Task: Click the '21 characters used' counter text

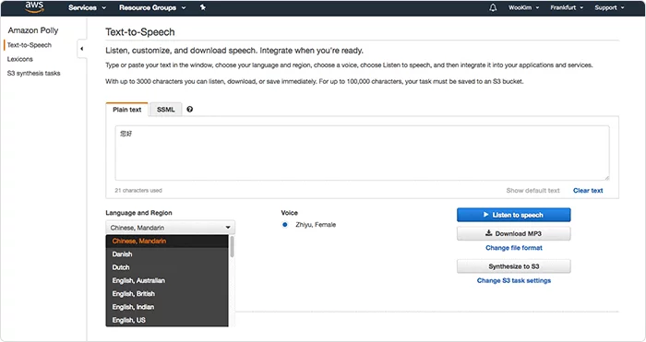Action: click(138, 190)
